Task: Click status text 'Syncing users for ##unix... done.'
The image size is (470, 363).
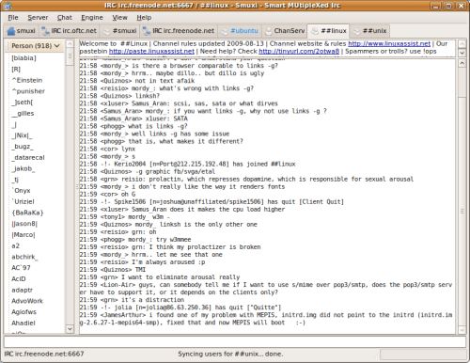Action: point(230,354)
